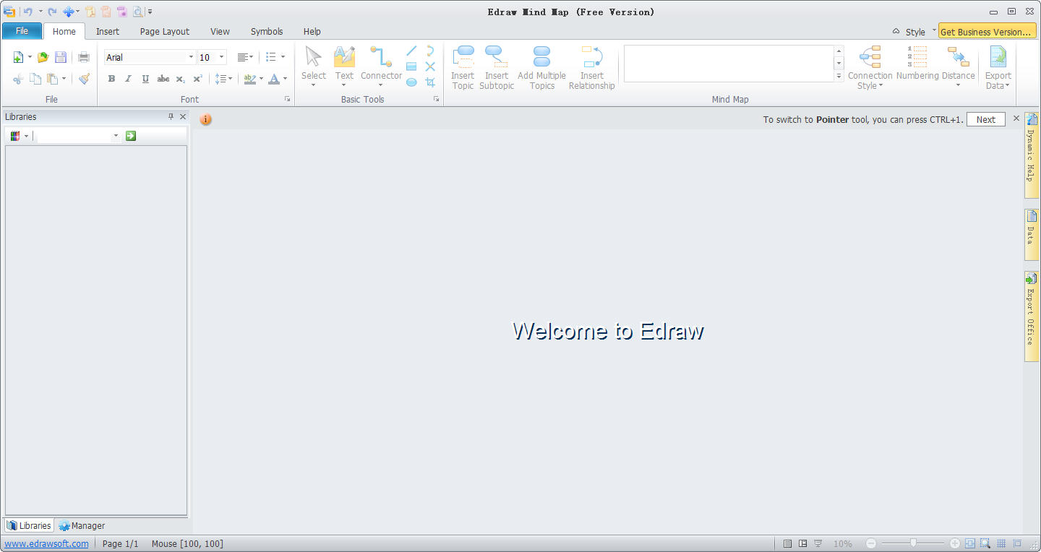
Task: Open the www.edrawsoft.com link
Action: (46, 543)
